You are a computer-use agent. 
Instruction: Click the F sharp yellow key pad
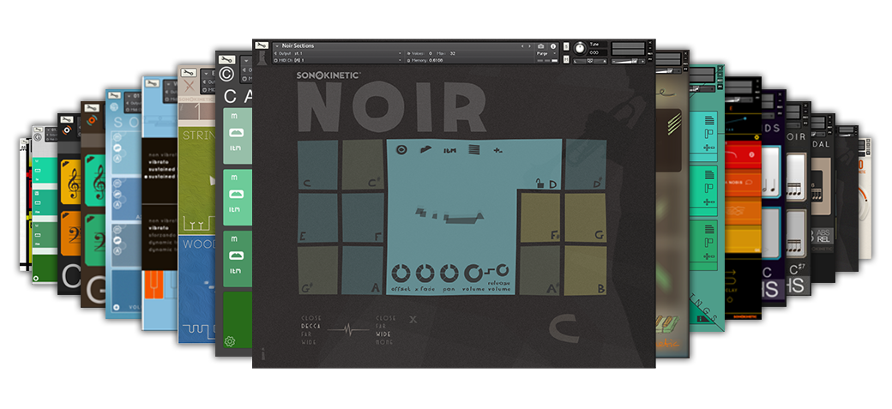click(x=539, y=217)
